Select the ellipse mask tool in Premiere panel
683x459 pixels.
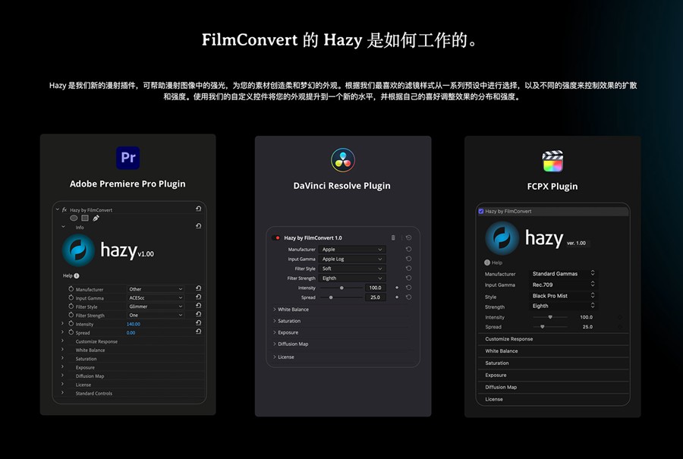pos(74,217)
